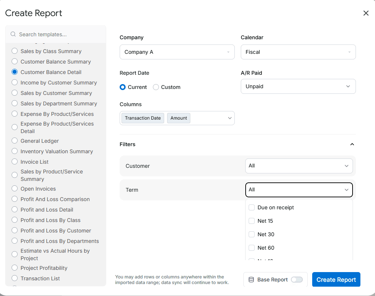
Task: Click the search magnifier icon
Action: click(13, 34)
